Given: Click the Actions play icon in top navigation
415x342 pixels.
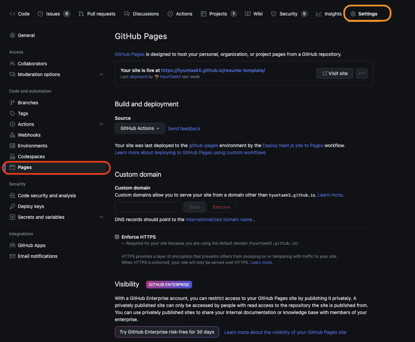Looking at the screenshot, I should pyautogui.click(x=170, y=14).
